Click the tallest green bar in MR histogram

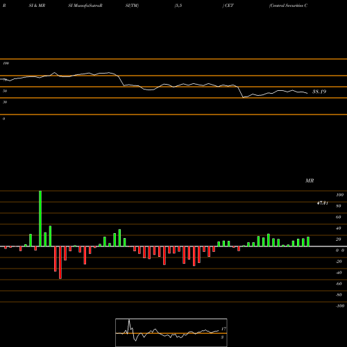(40, 219)
